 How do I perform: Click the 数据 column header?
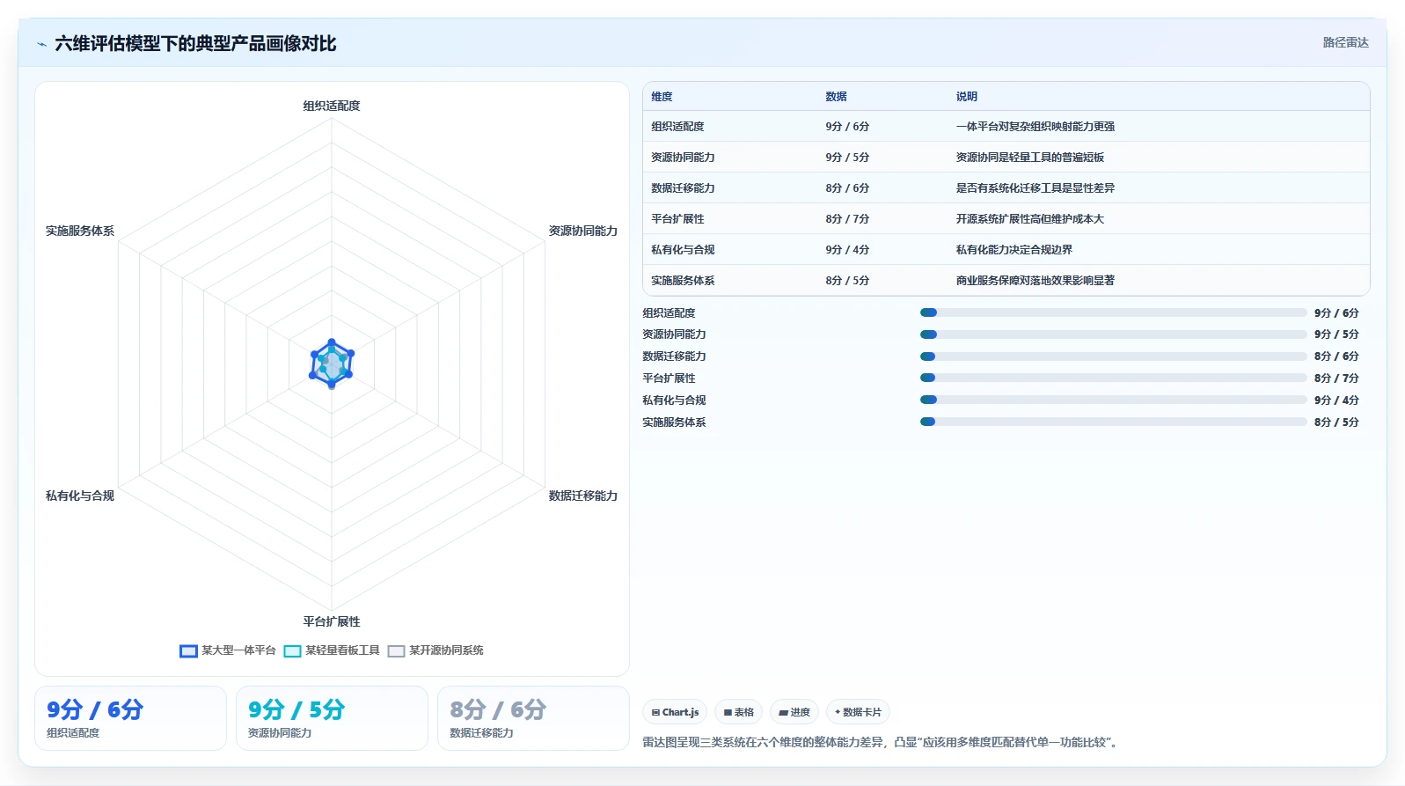click(836, 97)
